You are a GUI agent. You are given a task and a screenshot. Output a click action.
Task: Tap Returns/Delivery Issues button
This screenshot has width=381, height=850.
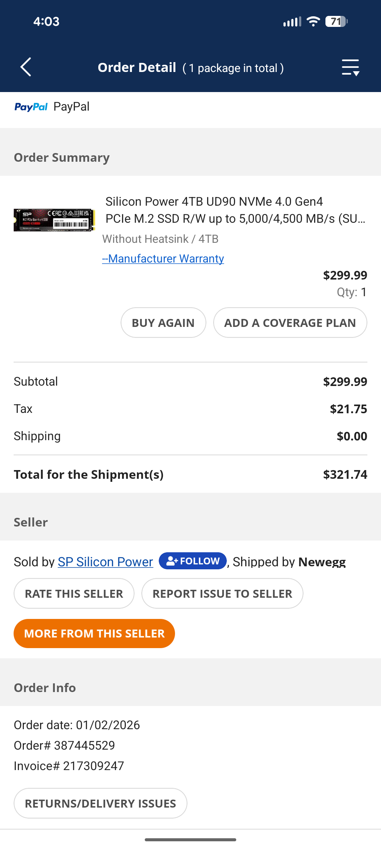coord(101,803)
